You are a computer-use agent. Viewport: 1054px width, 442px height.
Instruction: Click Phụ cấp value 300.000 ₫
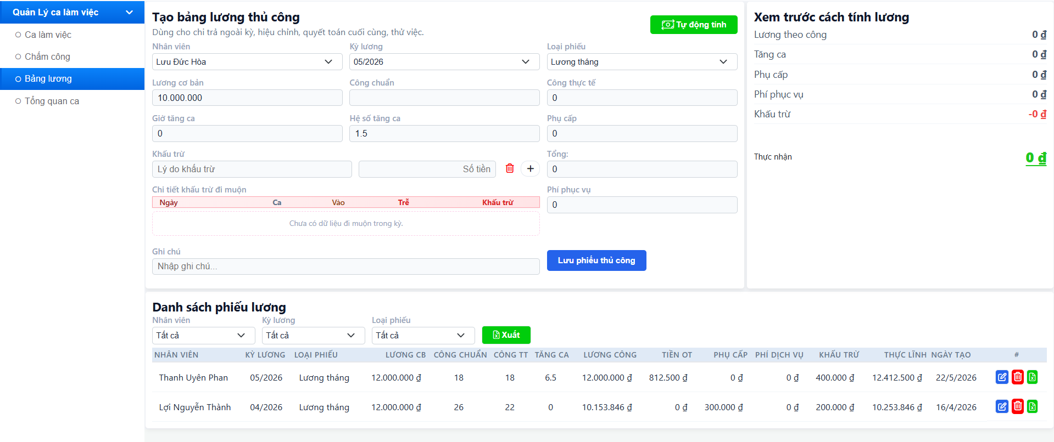(x=723, y=407)
